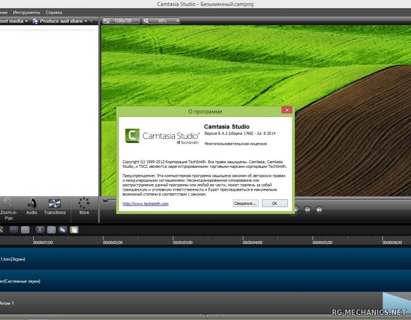Cut selection with the scissors icon
411x320 pixels.
point(40,230)
